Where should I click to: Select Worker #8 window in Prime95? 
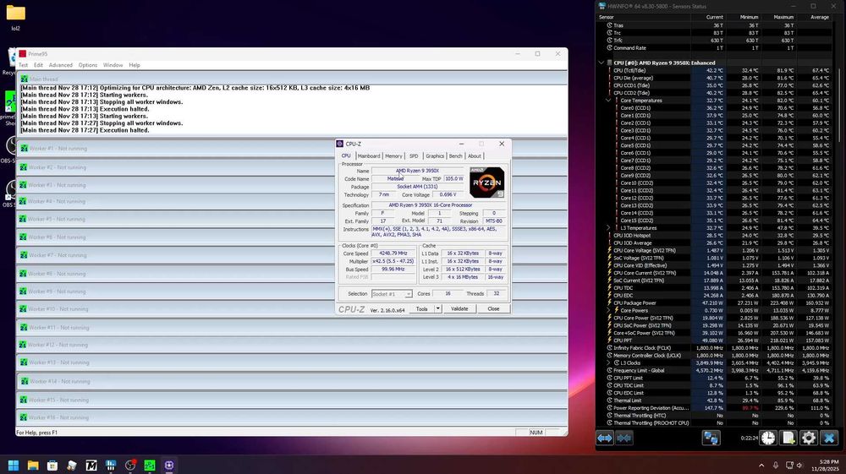[291, 274]
